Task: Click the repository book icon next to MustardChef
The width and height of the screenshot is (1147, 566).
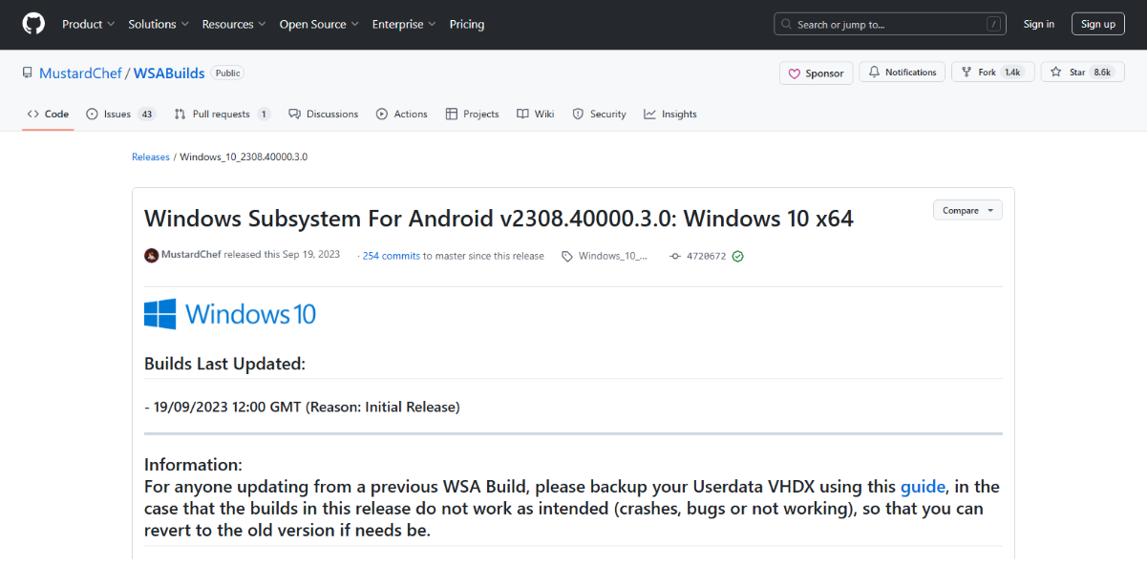Action: 28,73
